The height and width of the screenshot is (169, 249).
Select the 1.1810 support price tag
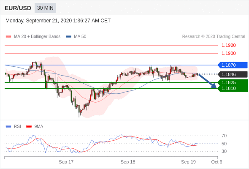click(x=233, y=89)
